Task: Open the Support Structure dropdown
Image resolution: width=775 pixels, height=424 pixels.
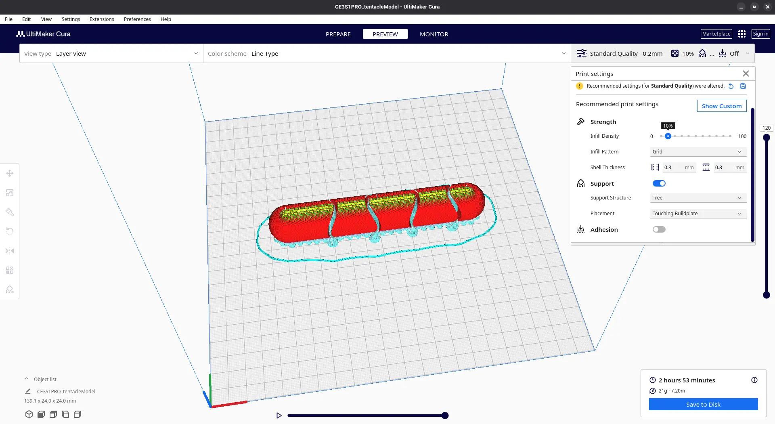Action: coord(698,198)
